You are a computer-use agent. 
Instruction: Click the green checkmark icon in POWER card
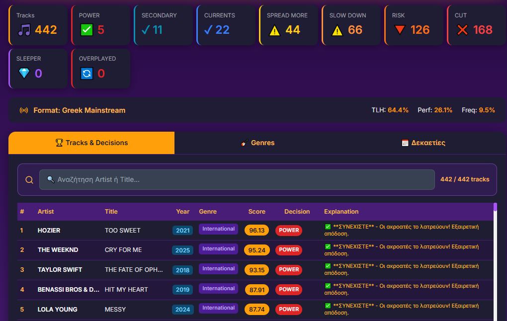(x=86, y=30)
